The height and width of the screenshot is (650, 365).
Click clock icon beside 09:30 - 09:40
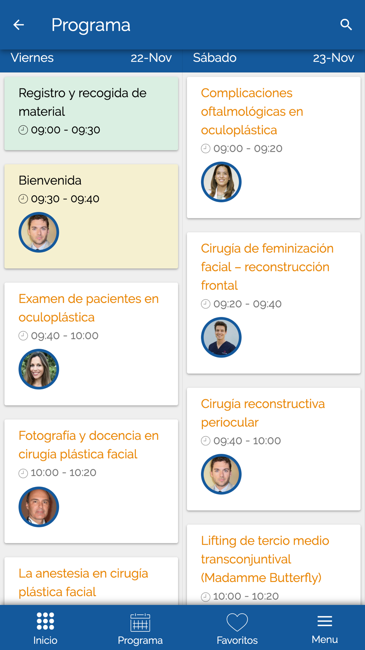(23, 199)
